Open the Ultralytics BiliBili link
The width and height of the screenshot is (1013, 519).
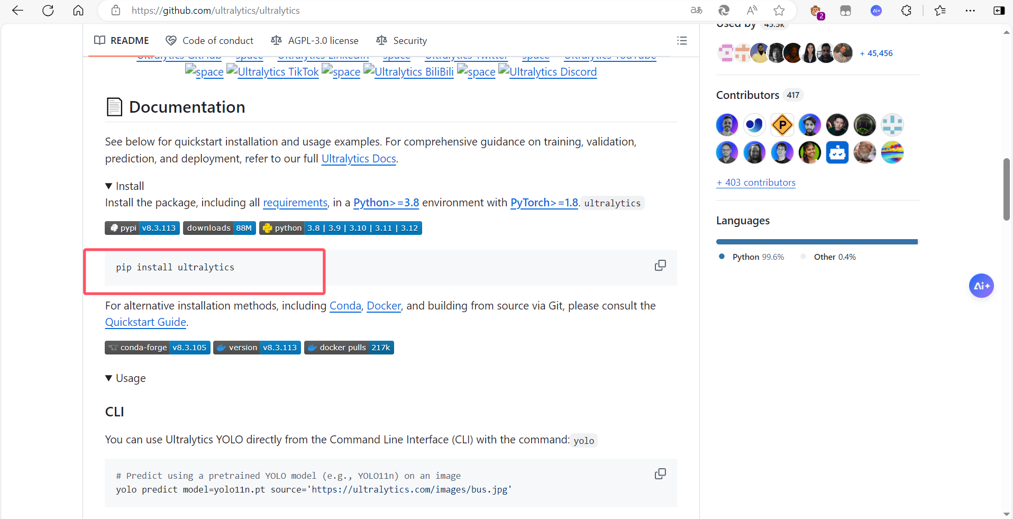click(408, 72)
